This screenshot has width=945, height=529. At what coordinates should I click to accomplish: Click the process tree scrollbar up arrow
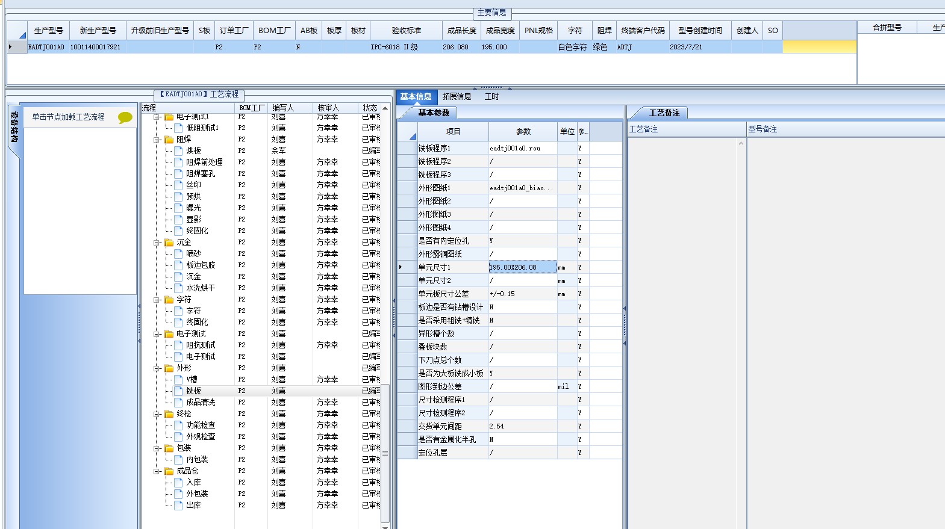(x=385, y=108)
